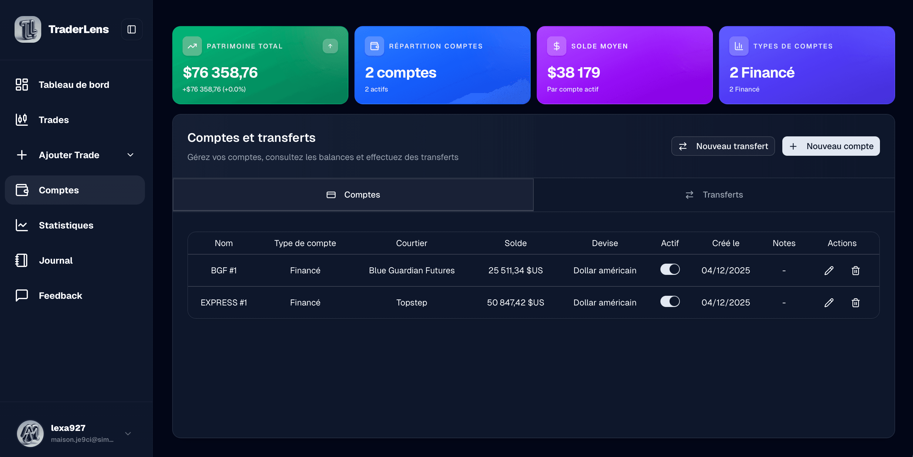The image size is (913, 457).
Task: Click the upward arrow on the Patrimoine Total card
Action: coord(330,46)
